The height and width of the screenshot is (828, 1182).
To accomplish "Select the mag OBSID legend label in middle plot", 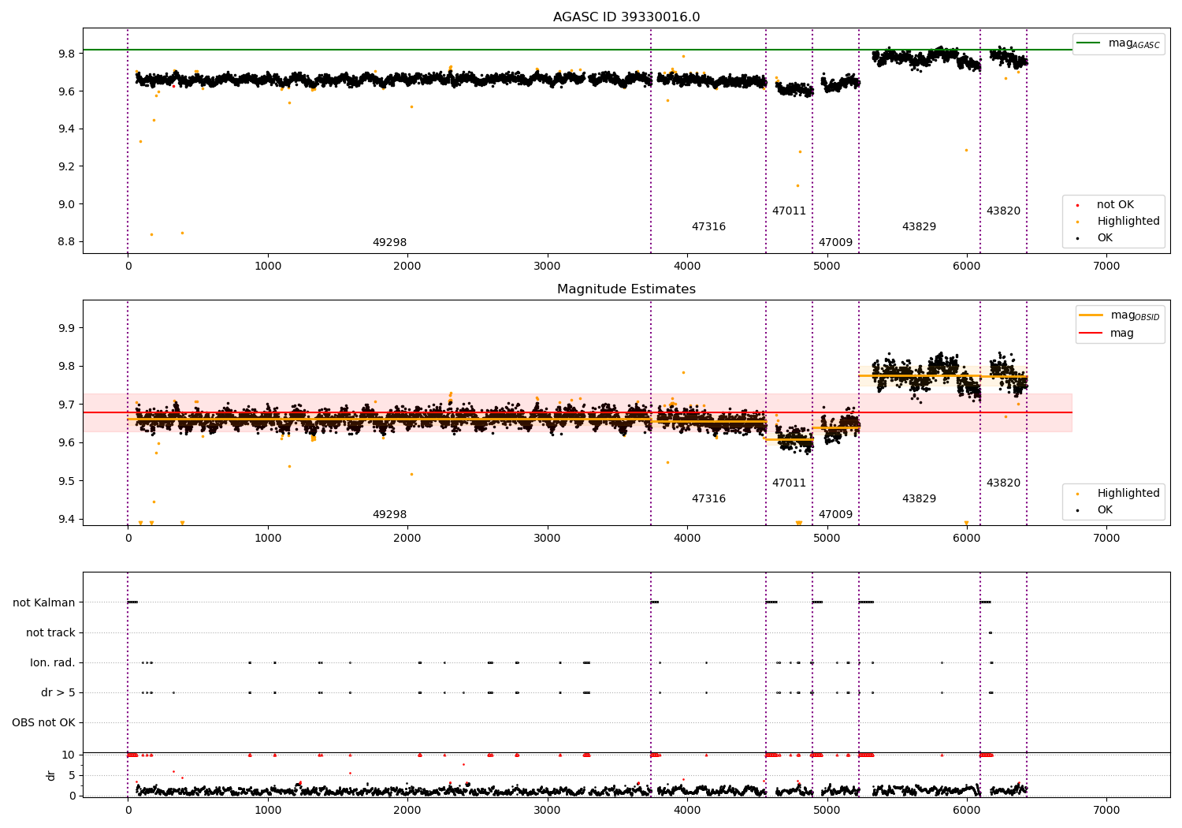I will [x=1136, y=315].
